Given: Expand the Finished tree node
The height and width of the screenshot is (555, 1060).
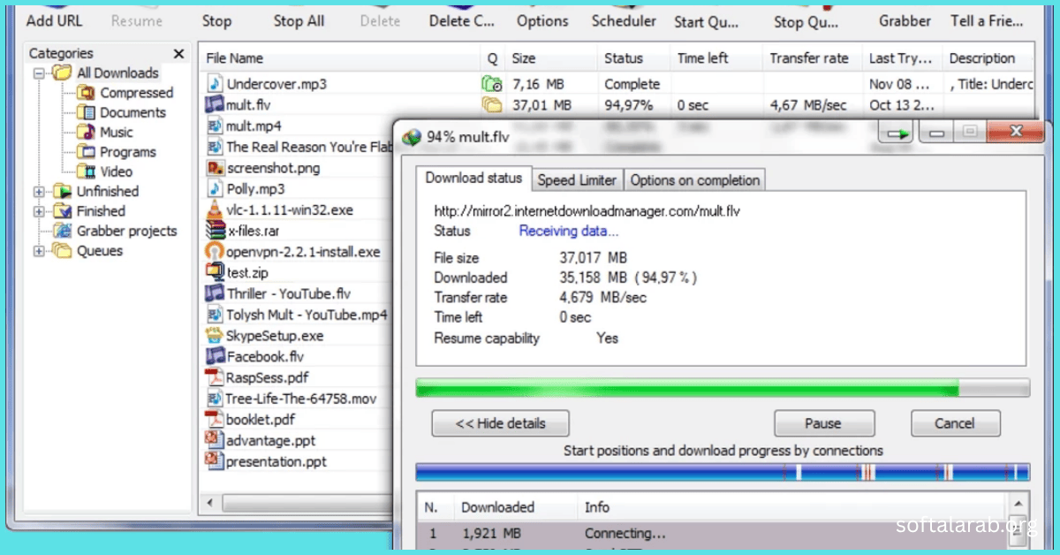Looking at the screenshot, I should click(39, 211).
